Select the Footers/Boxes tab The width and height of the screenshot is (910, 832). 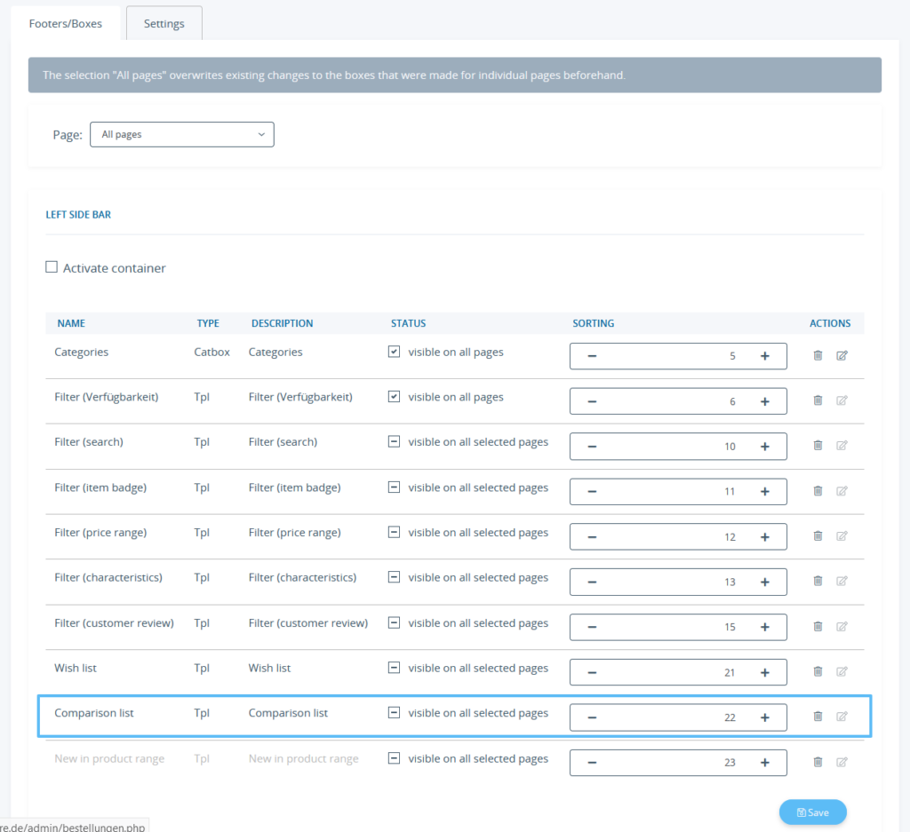point(66,23)
